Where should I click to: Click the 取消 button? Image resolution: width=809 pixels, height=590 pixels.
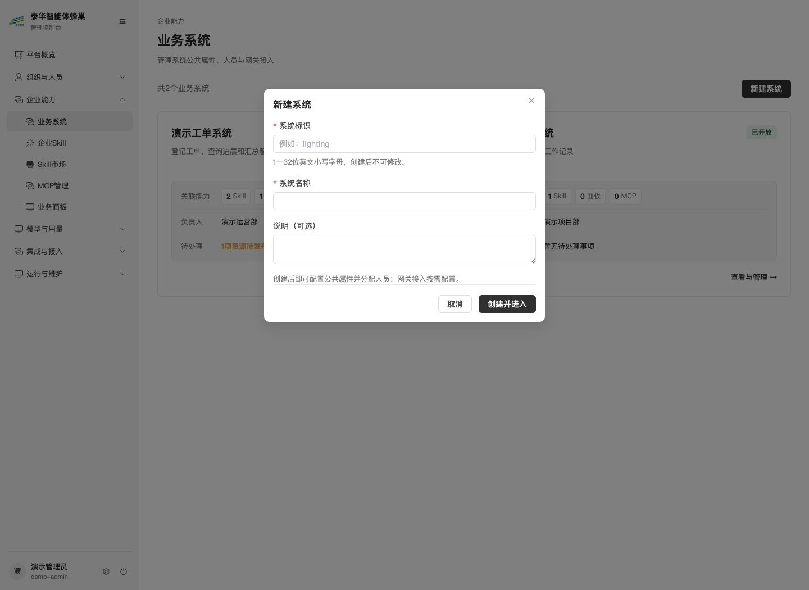coord(455,304)
